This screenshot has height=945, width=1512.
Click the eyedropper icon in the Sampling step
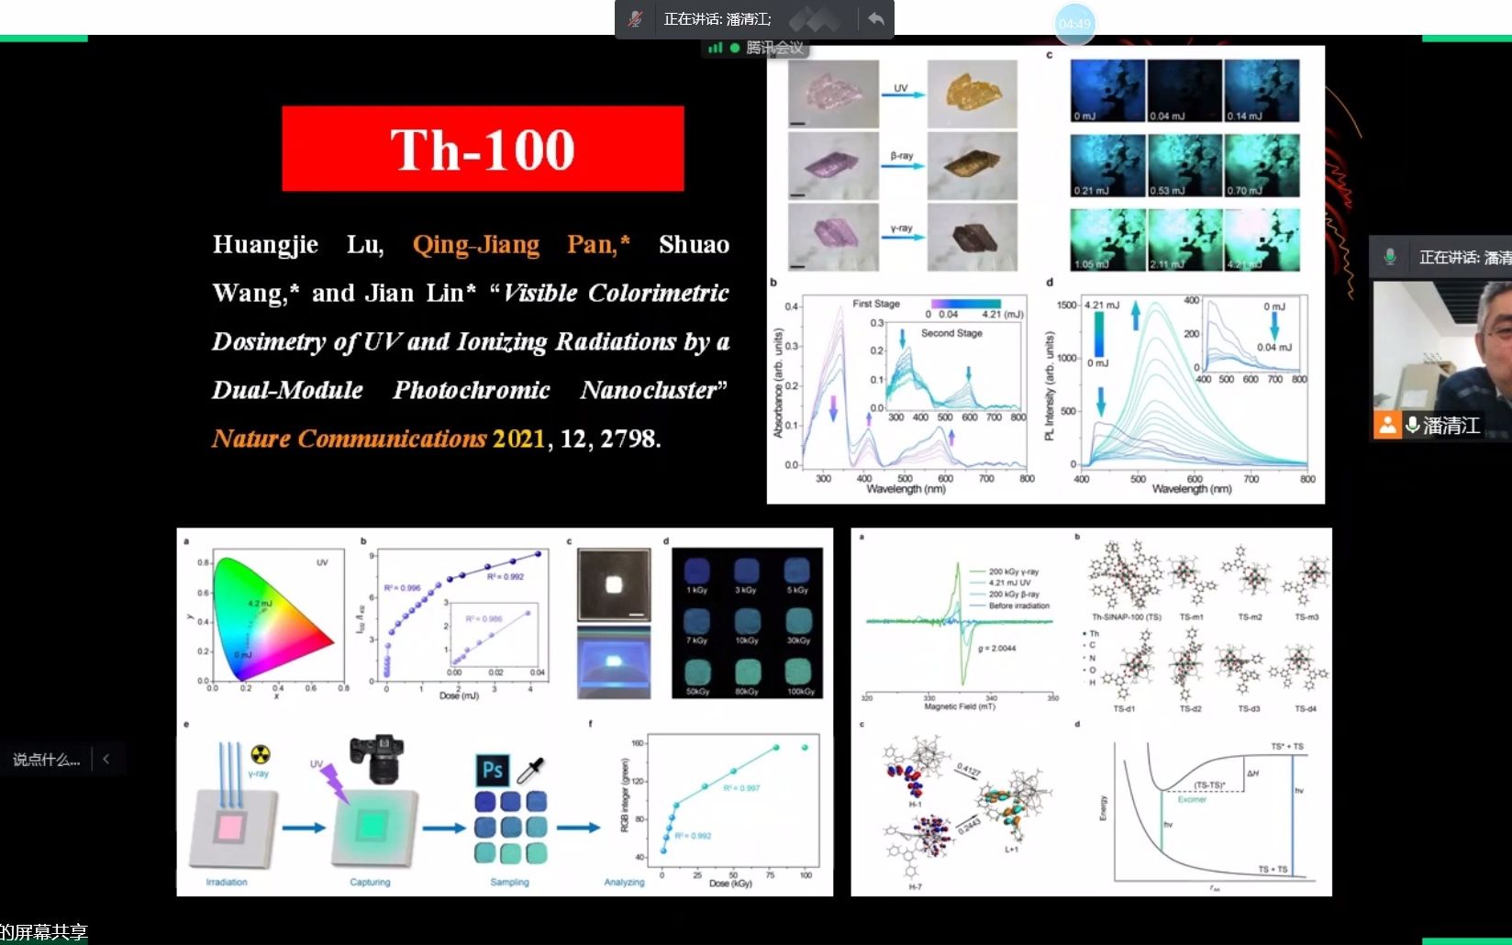point(531,771)
